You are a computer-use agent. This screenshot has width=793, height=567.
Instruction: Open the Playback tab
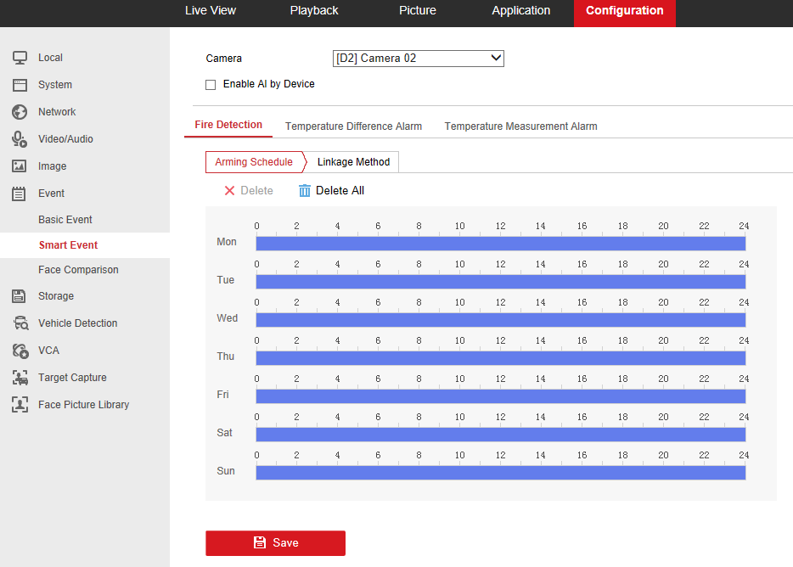click(314, 11)
